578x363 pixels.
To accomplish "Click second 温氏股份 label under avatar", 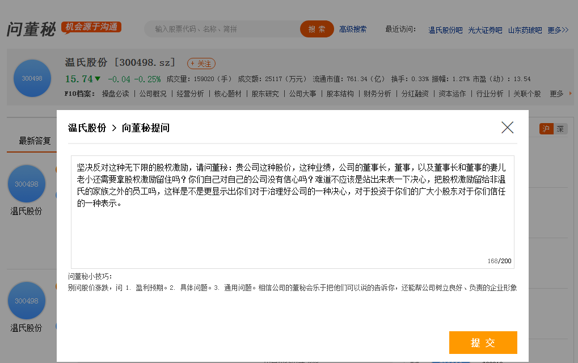I will [x=26, y=328].
